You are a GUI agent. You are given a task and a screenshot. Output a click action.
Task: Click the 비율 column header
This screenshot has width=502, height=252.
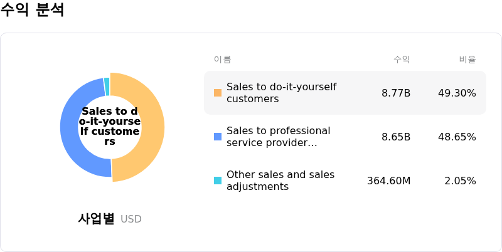pyautogui.click(x=467, y=60)
